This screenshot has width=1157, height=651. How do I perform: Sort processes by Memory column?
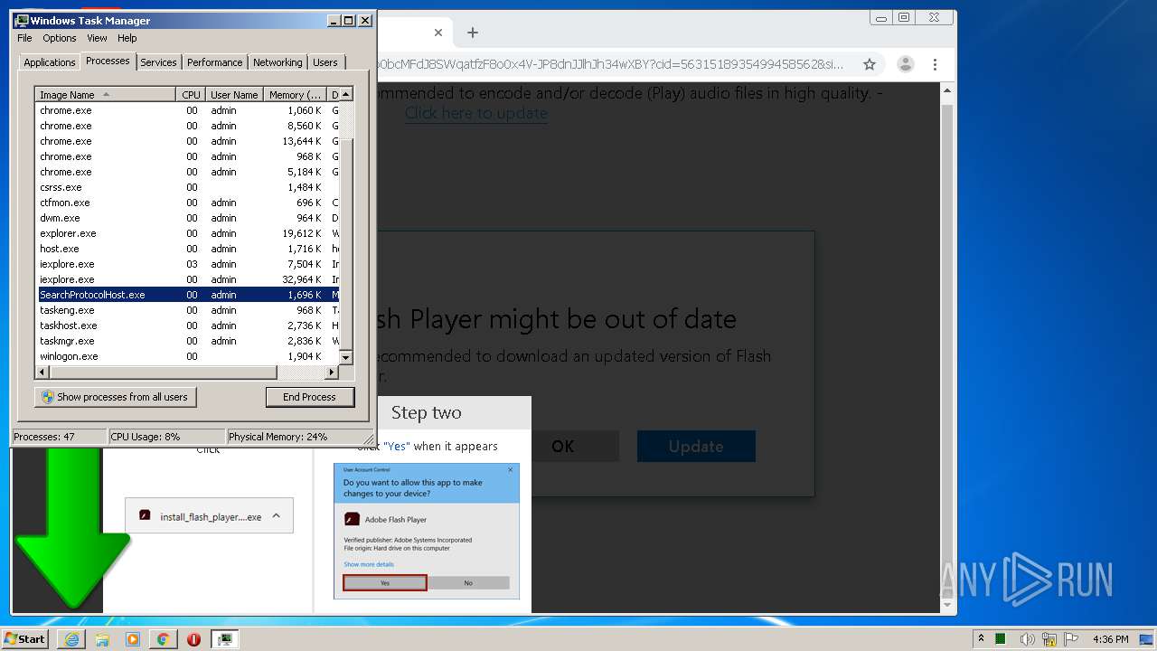coord(295,94)
